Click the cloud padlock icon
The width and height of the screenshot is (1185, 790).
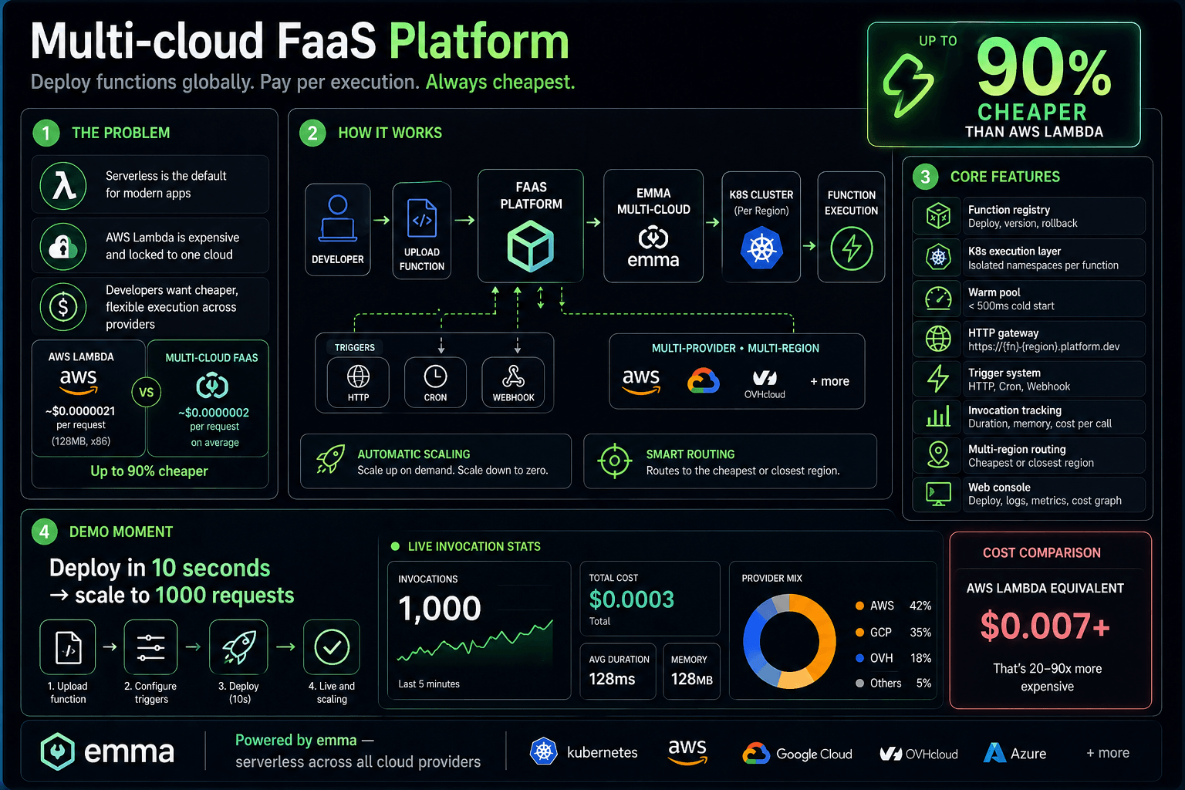(63, 246)
